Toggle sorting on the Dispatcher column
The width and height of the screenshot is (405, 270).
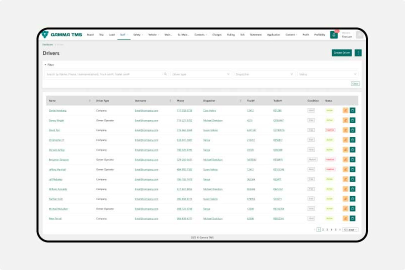[x=240, y=100]
